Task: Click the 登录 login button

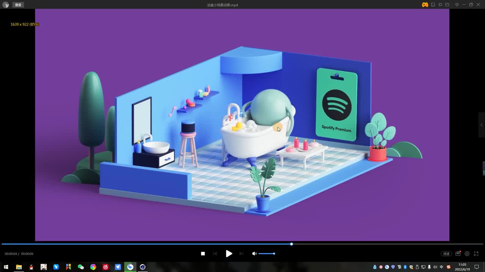Action: (x=18, y=5)
